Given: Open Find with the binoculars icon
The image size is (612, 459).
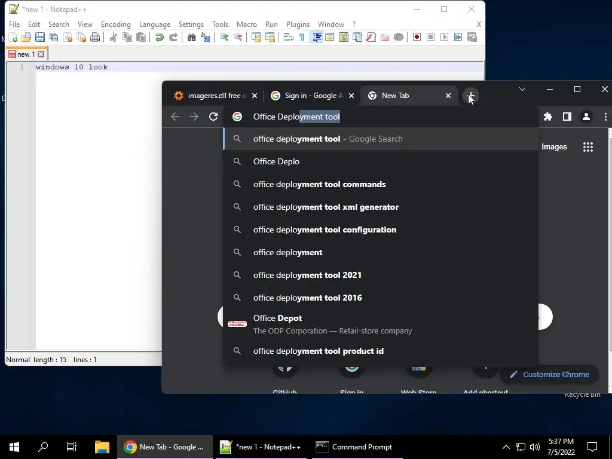Looking at the screenshot, I should [191, 37].
